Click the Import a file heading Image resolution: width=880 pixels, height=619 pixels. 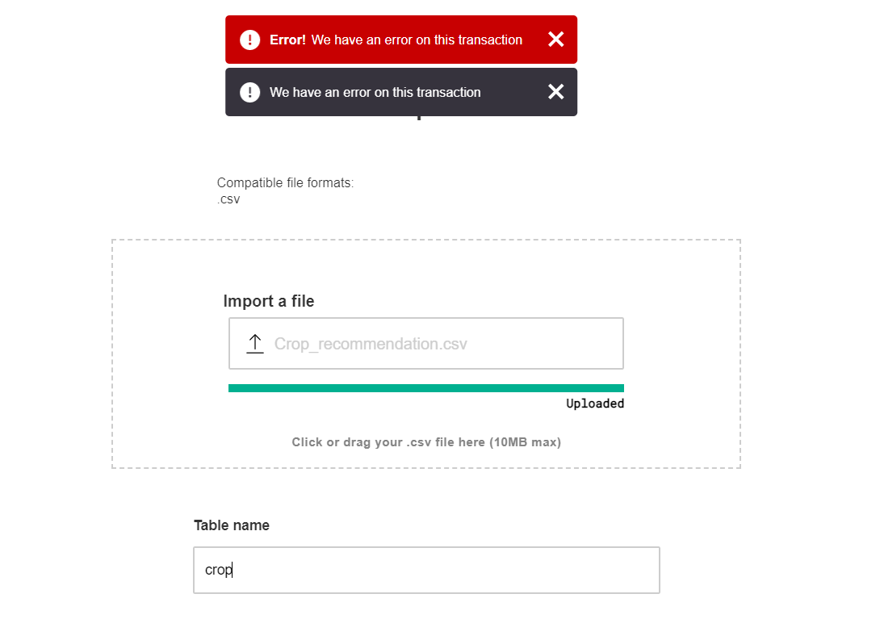269,300
